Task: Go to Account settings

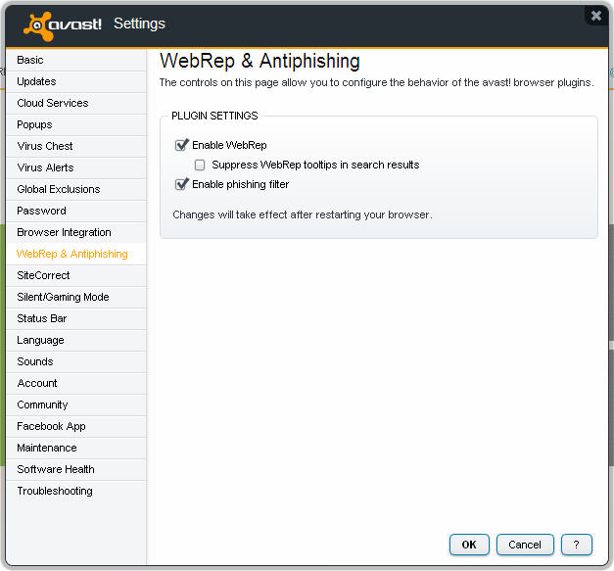Action: coord(76,383)
